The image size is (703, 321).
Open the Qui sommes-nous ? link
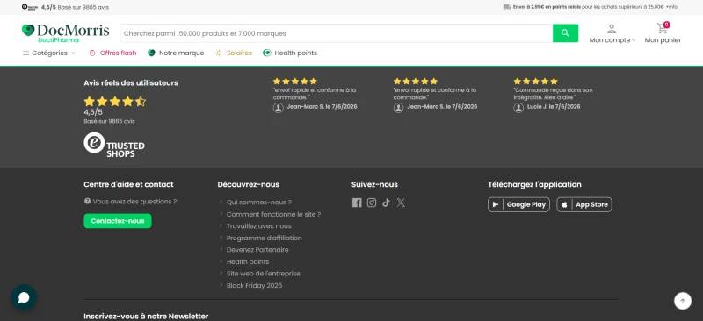[258, 203]
